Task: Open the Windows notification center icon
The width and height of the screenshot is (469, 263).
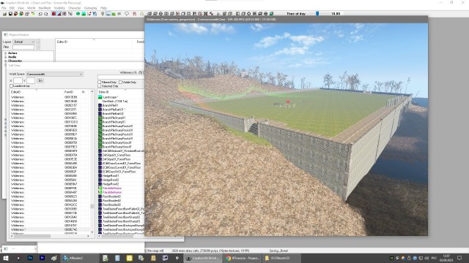Action: 460,258
